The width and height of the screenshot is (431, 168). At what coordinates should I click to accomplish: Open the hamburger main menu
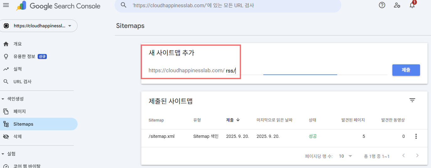point(6,5)
